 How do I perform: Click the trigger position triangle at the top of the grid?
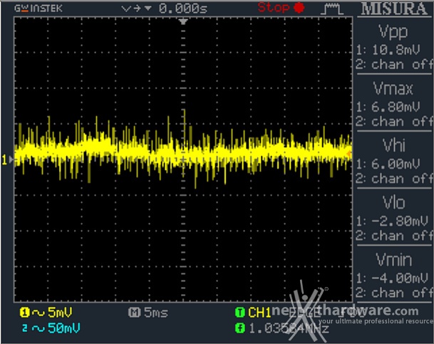pos(183,21)
